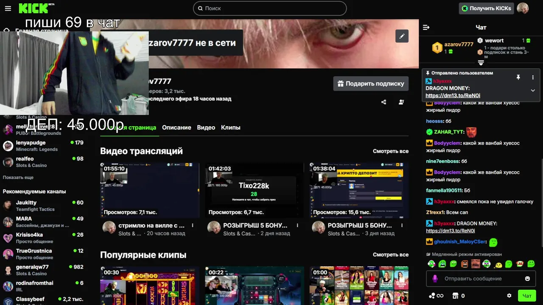Open the 01:42:03 stream video thumbnail
Image resolution: width=543 pixels, height=305 pixels.
coord(255,190)
